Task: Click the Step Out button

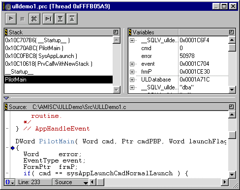Action: pyautogui.click(x=72, y=19)
